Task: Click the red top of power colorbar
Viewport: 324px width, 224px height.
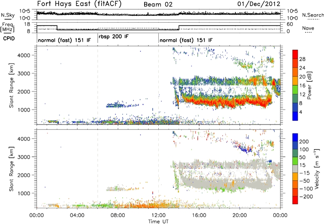Action: tap(295, 54)
